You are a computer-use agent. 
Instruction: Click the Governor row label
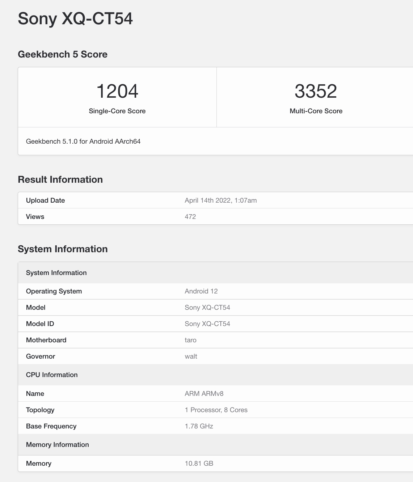[x=41, y=356]
